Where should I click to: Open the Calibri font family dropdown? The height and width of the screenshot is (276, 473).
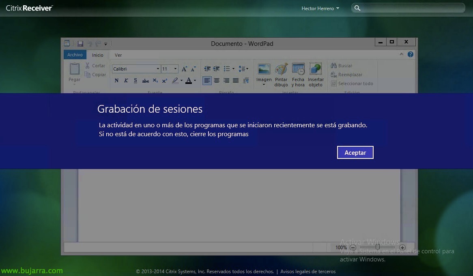[x=158, y=69]
